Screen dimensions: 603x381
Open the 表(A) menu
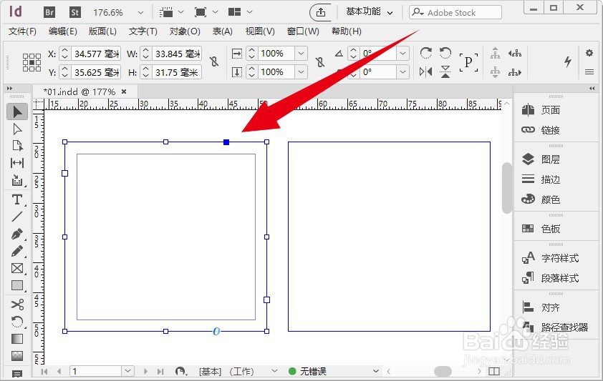(222, 31)
